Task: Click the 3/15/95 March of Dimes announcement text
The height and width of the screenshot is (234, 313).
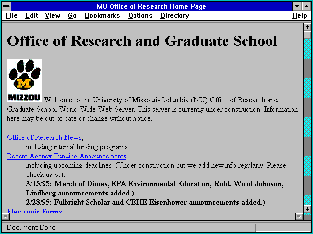Action: [x=155, y=188]
